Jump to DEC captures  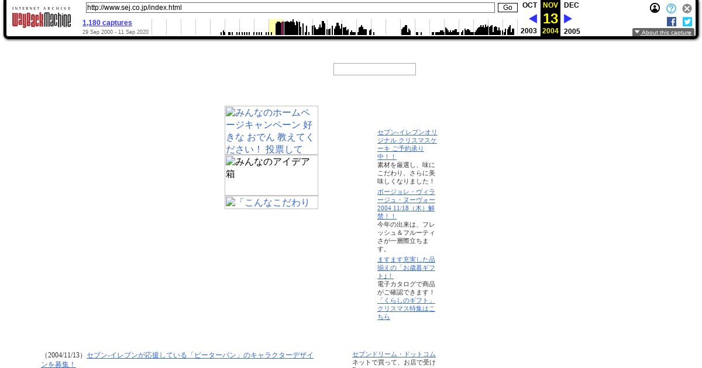(x=572, y=5)
